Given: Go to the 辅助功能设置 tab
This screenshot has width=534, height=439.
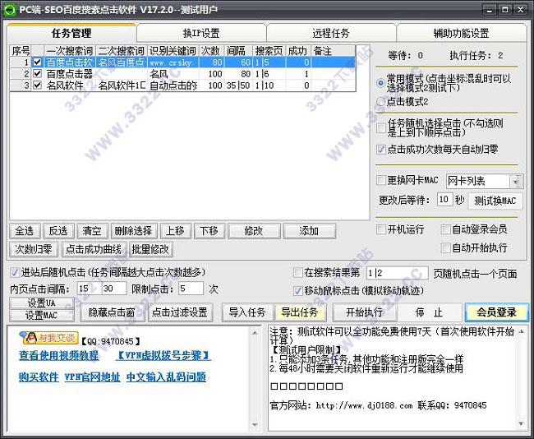Looking at the screenshot, I should pos(461,33).
